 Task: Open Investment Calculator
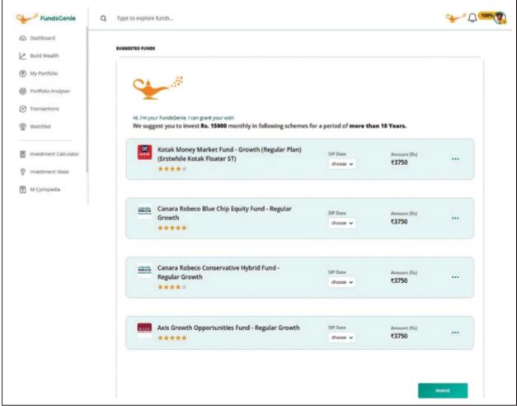pyautogui.click(x=54, y=154)
